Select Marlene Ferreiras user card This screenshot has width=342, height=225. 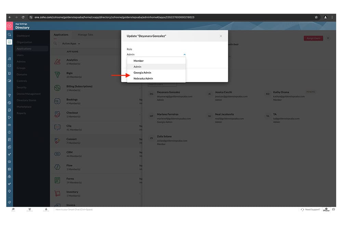170,118
